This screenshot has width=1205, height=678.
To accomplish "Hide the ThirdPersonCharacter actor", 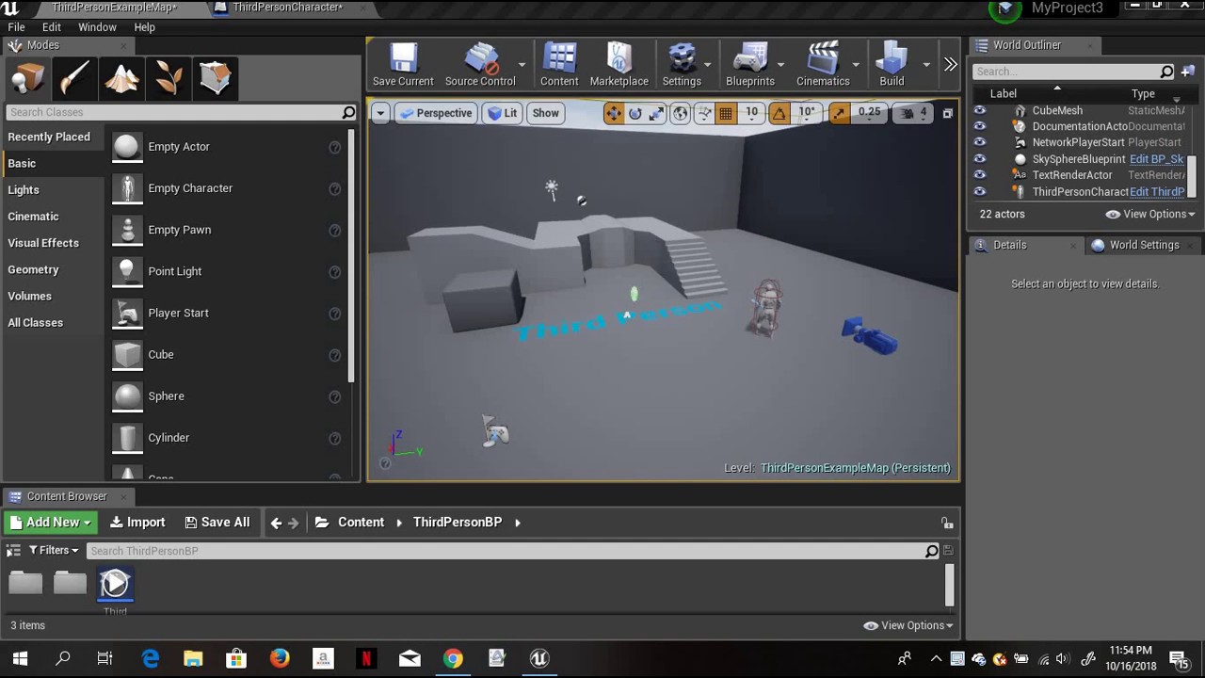I will (980, 192).
